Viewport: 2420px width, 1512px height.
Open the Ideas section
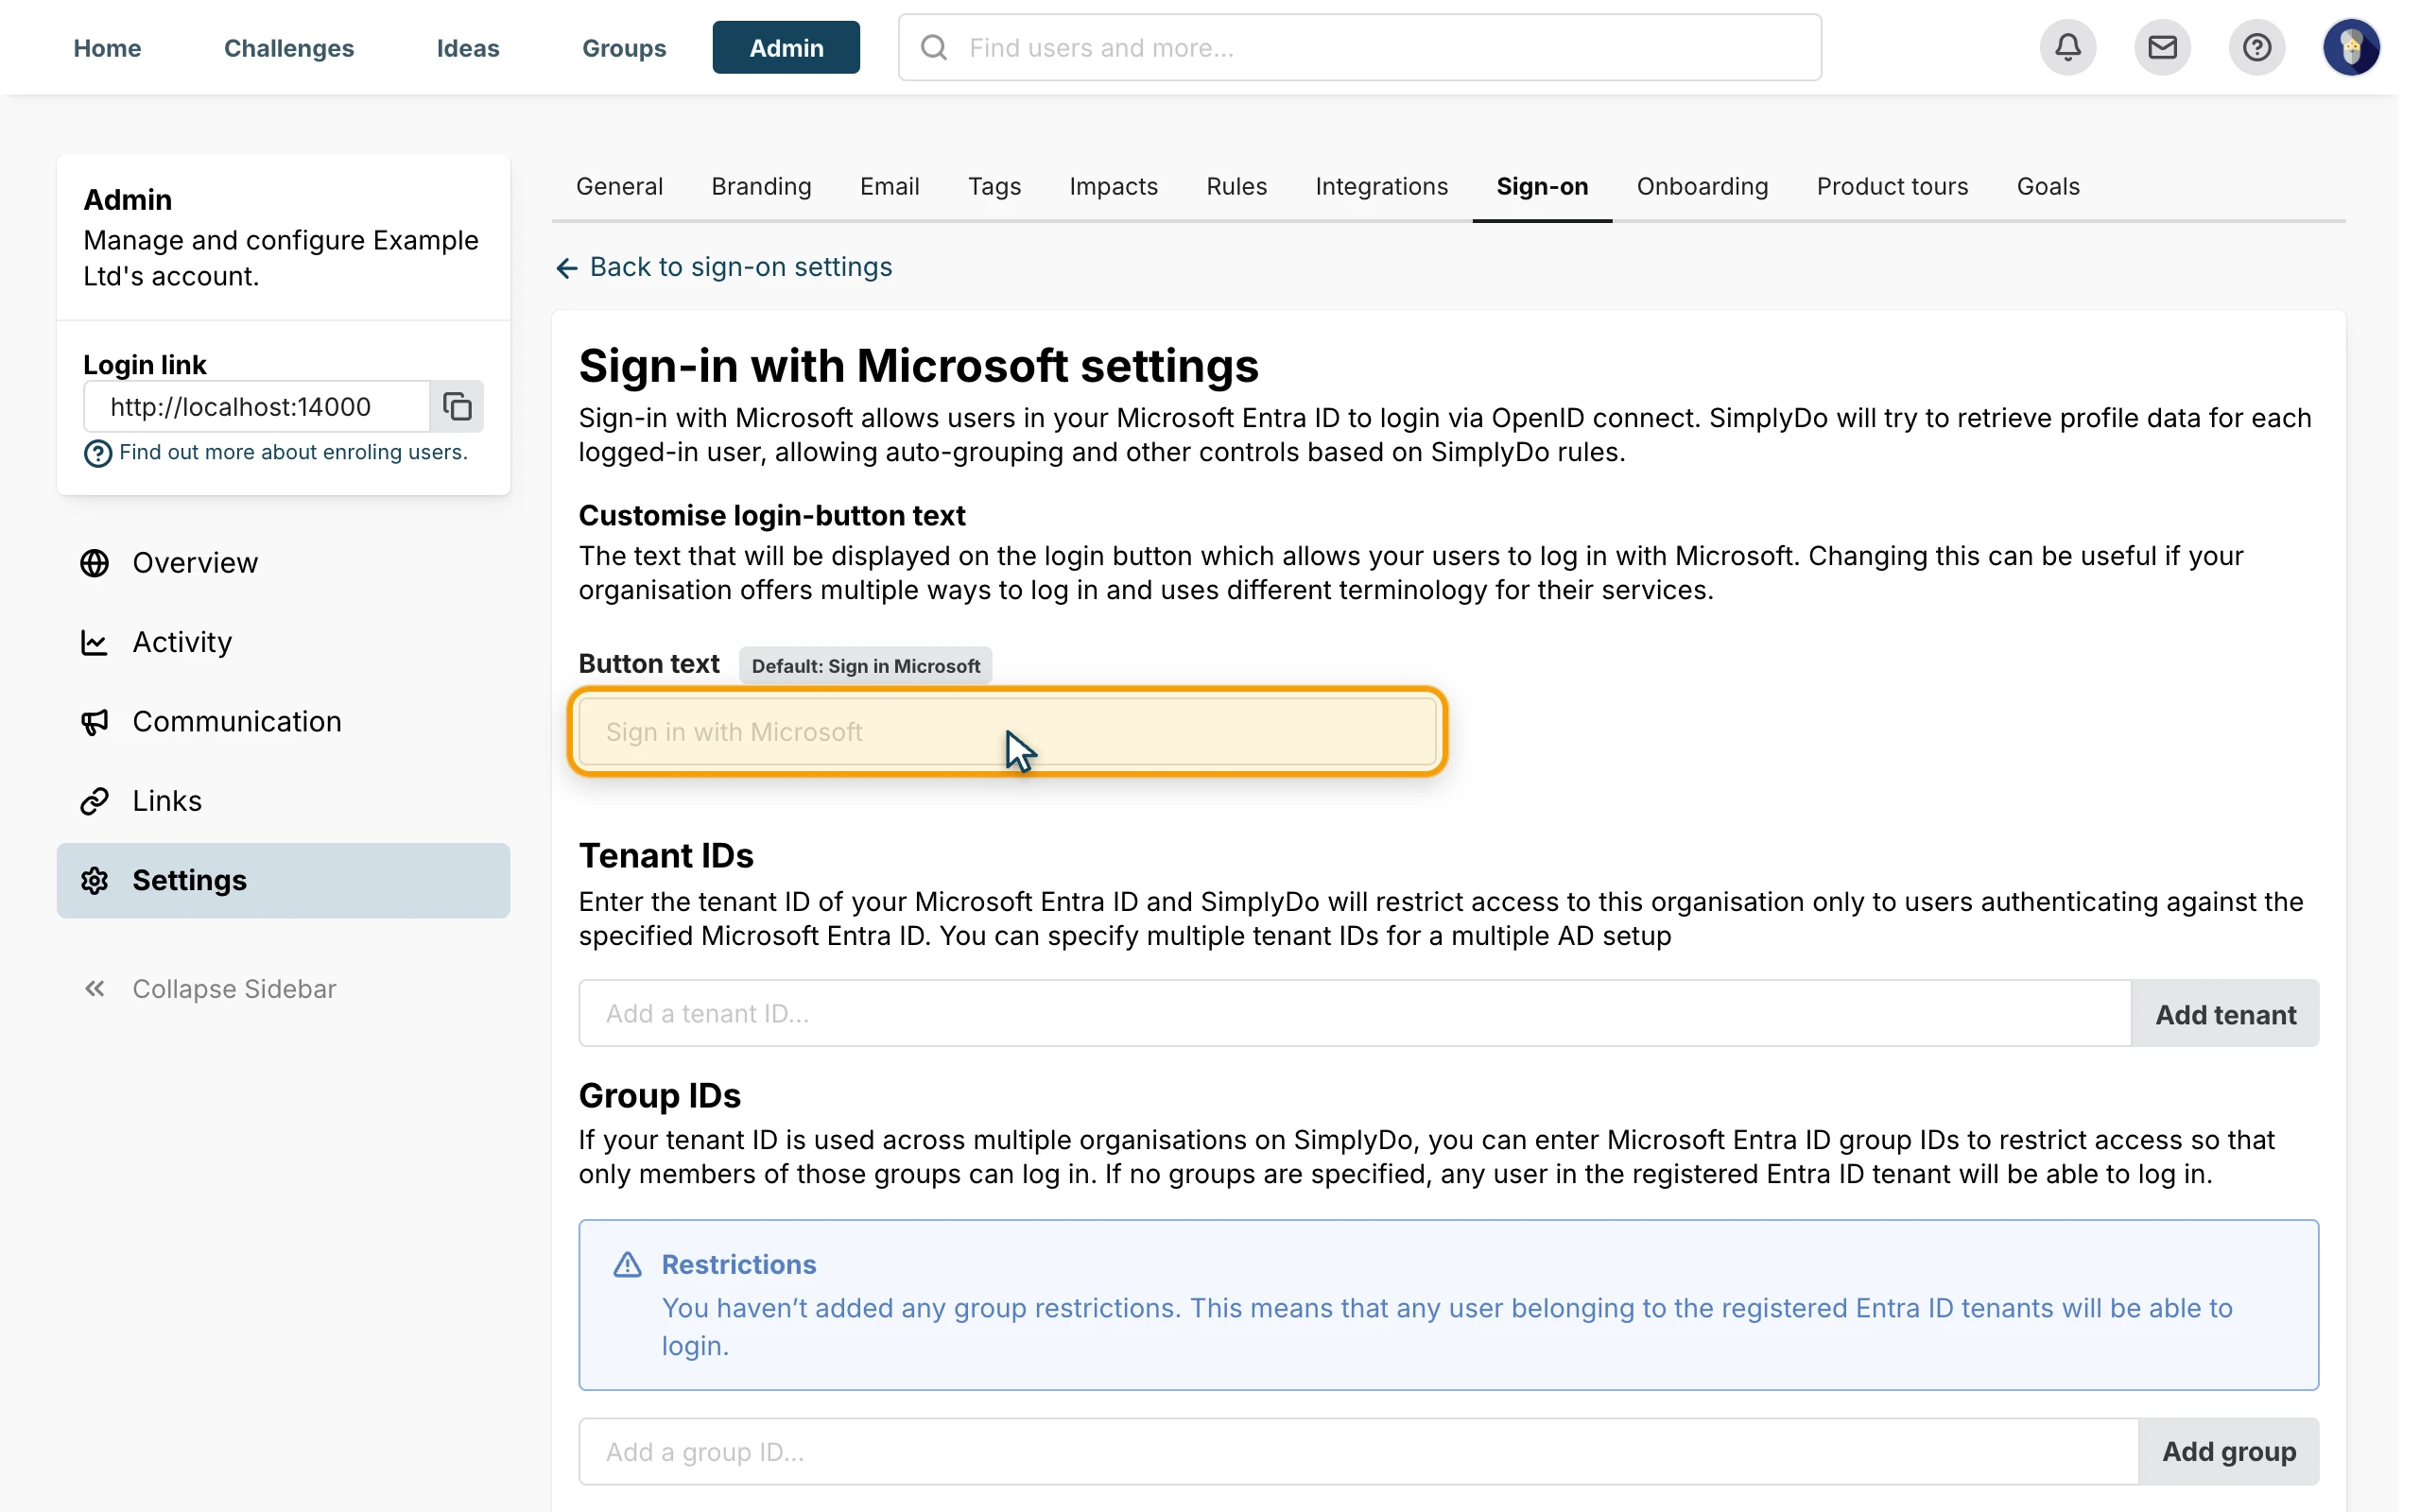468,48
